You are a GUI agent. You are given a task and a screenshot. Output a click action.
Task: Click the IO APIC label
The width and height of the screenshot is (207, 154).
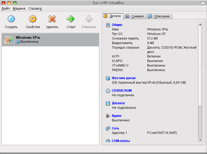pos(117,61)
